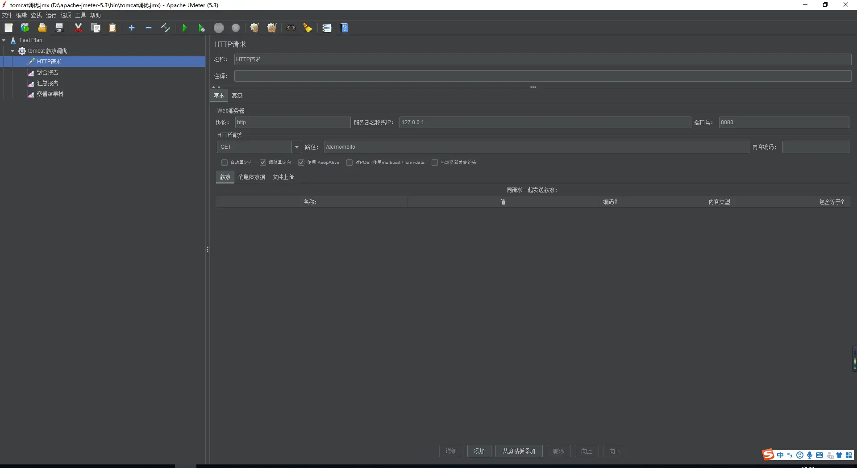The height and width of the screenshot is (468, 857).
Task: Click the 内容编码 input field
Action: coord(816,147)
